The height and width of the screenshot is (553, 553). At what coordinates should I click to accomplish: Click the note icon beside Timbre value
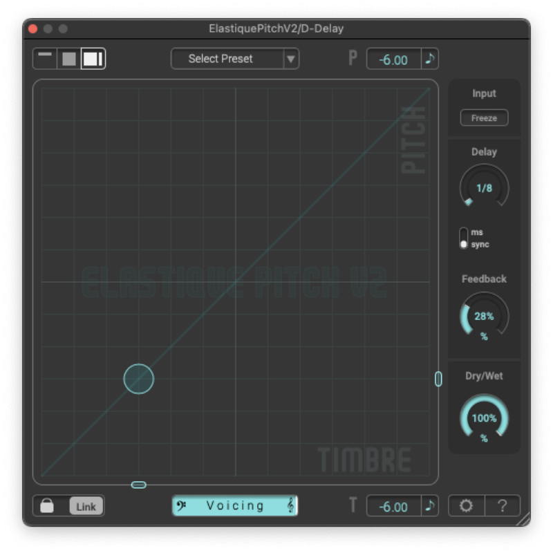(x=430, y=506)
